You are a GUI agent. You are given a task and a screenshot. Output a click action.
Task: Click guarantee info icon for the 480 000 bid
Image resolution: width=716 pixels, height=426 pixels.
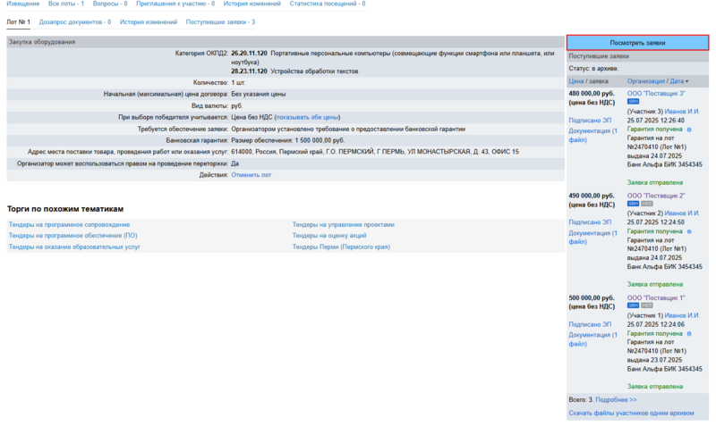(x=688, y=129)
